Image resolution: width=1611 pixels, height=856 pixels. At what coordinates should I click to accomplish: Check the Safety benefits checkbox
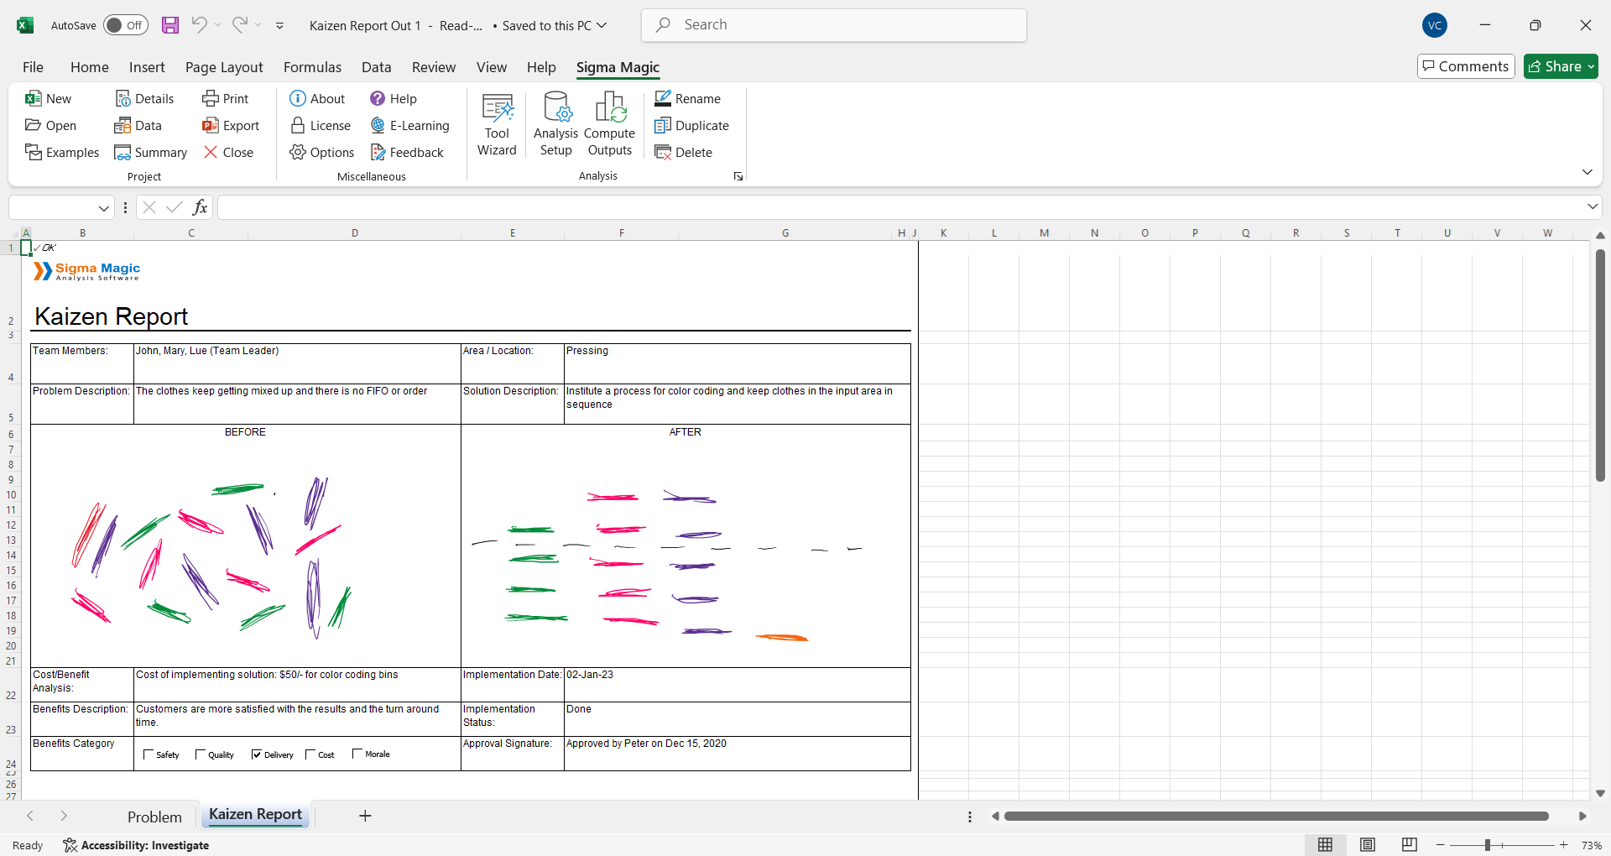pos(149,754)
